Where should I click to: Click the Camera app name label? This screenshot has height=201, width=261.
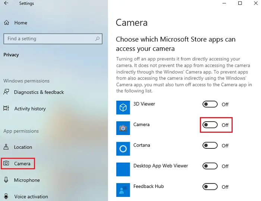(141, 125)
